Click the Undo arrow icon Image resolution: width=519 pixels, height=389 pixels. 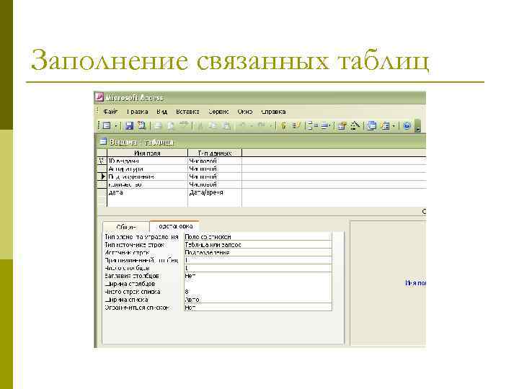(243, 125)
